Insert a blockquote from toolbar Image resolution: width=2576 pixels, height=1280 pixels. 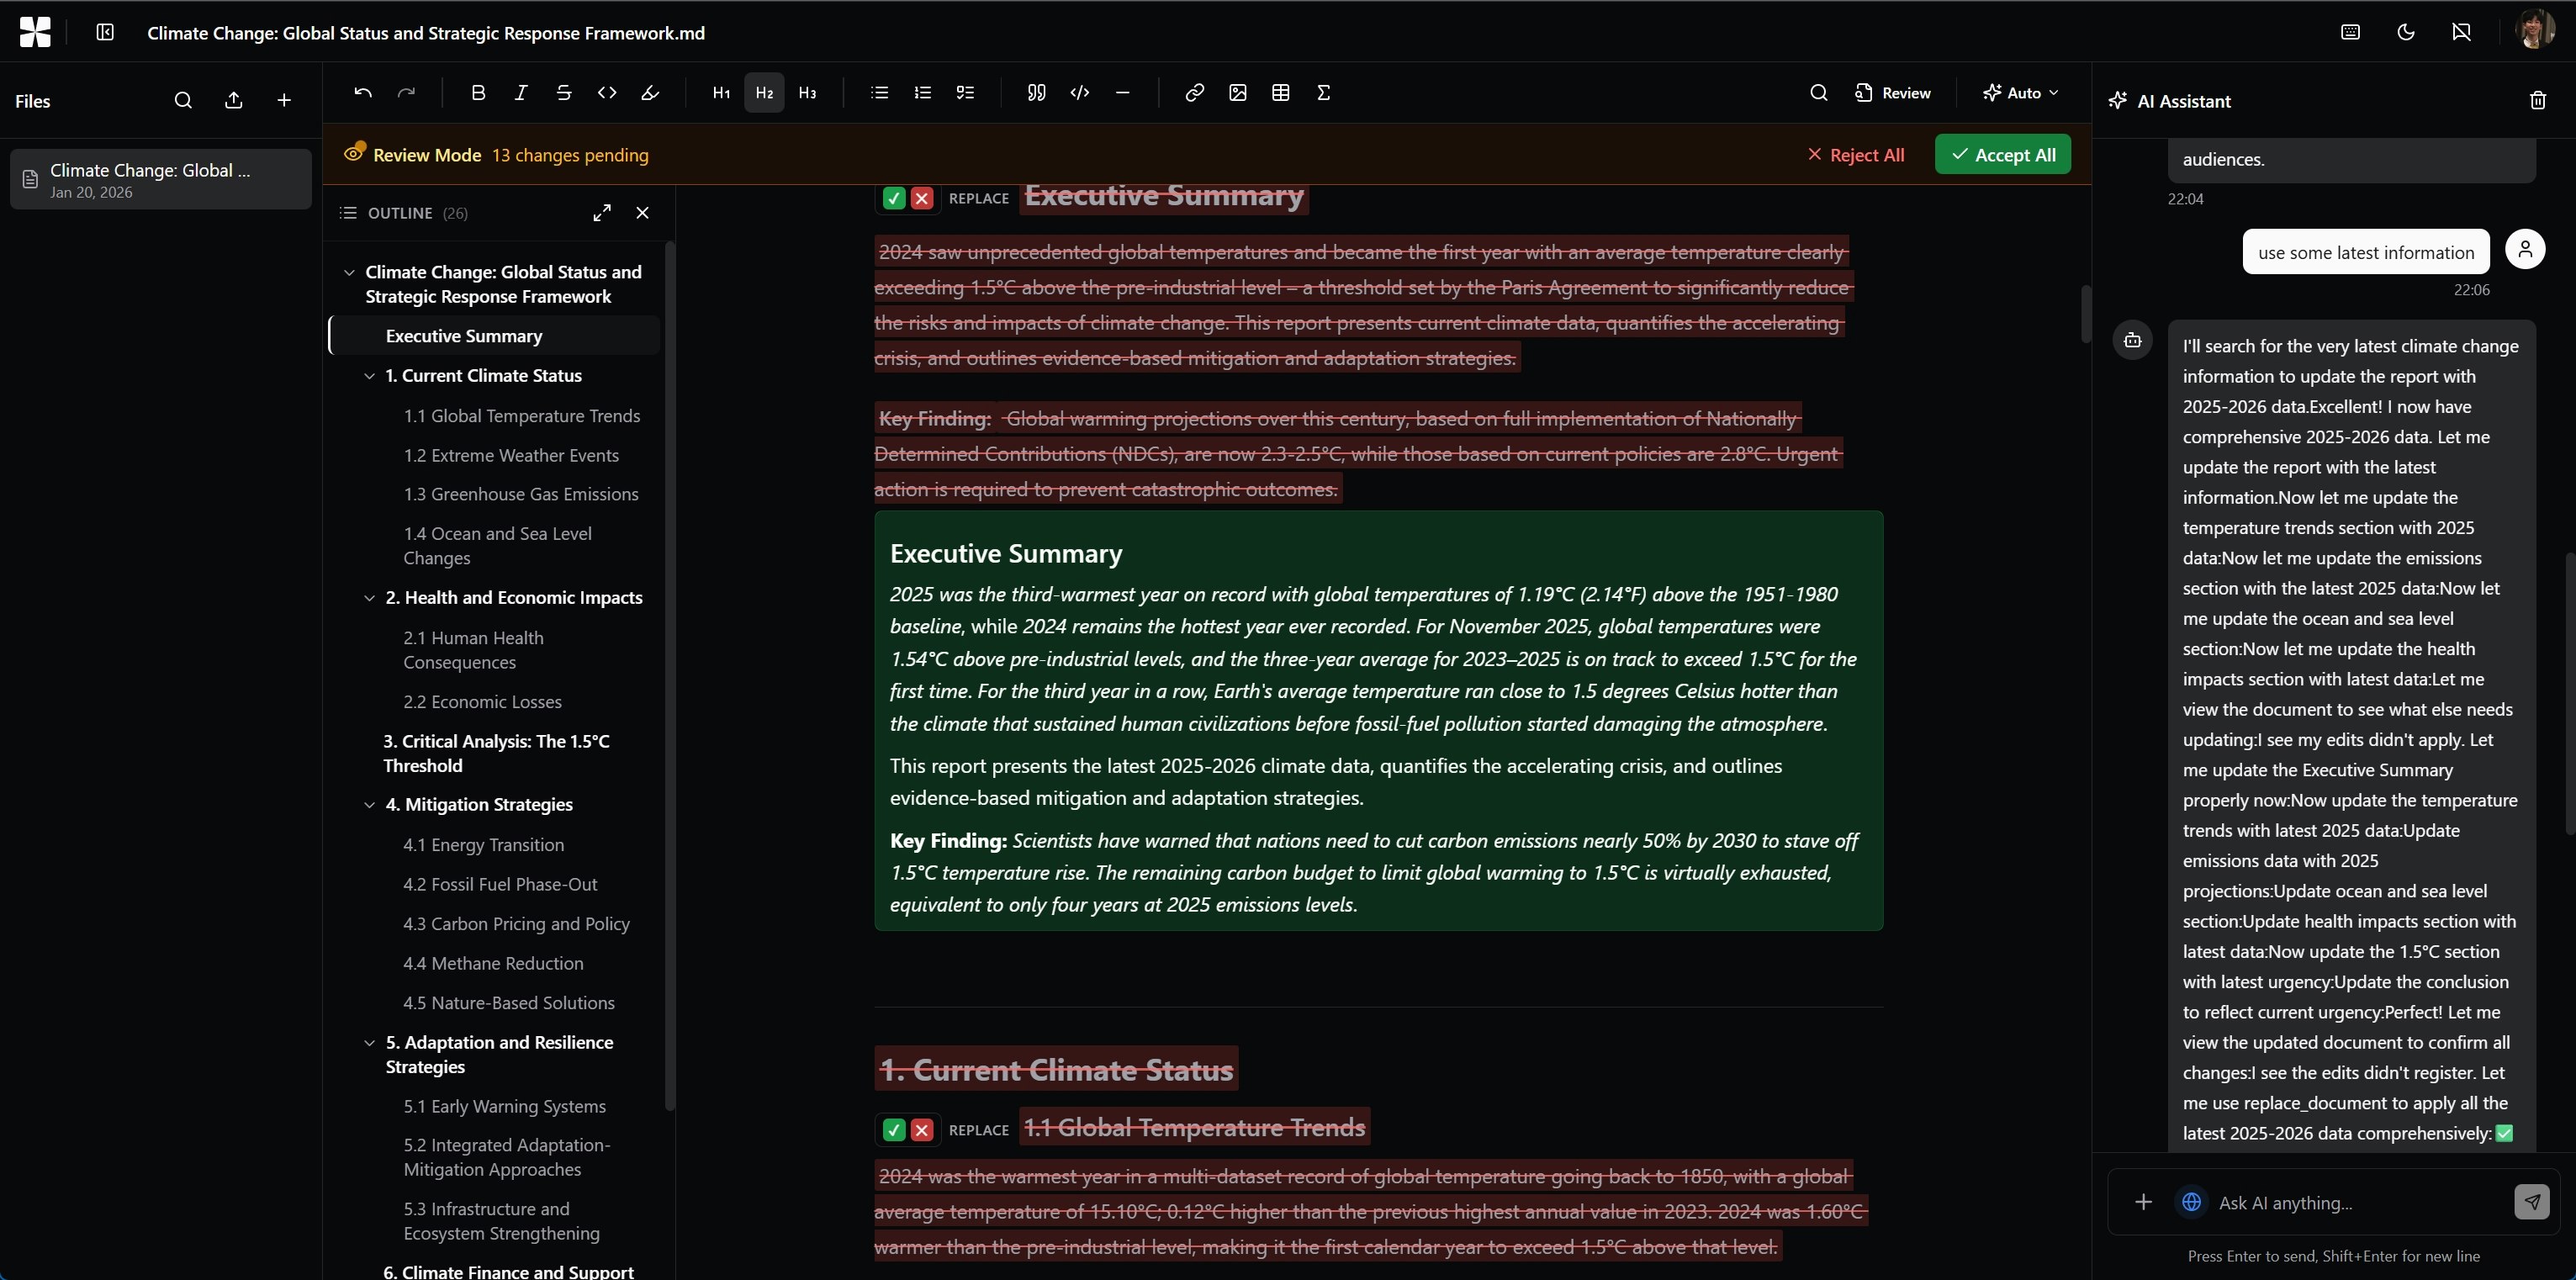pyautogui.click(x=1036, y=93)
